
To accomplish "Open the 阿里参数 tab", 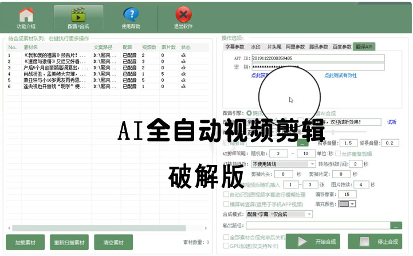I will click(295, 46).
